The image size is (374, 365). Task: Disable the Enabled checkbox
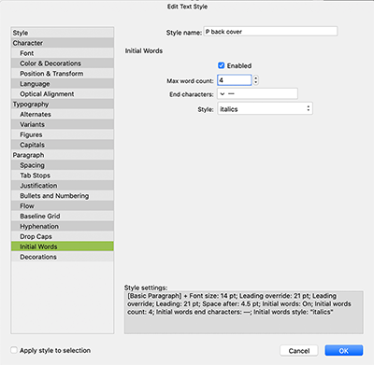222,65
